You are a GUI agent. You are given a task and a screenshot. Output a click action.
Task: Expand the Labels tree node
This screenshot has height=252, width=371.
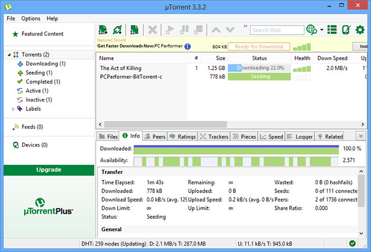tap(14, 109)
